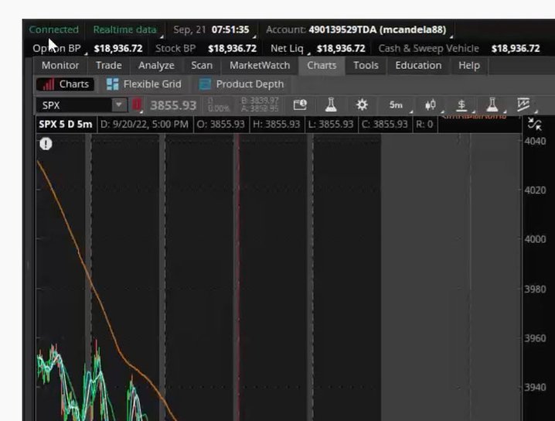Open the share/snapshot chart icon

pyautogui.click(x=300, y=105)
